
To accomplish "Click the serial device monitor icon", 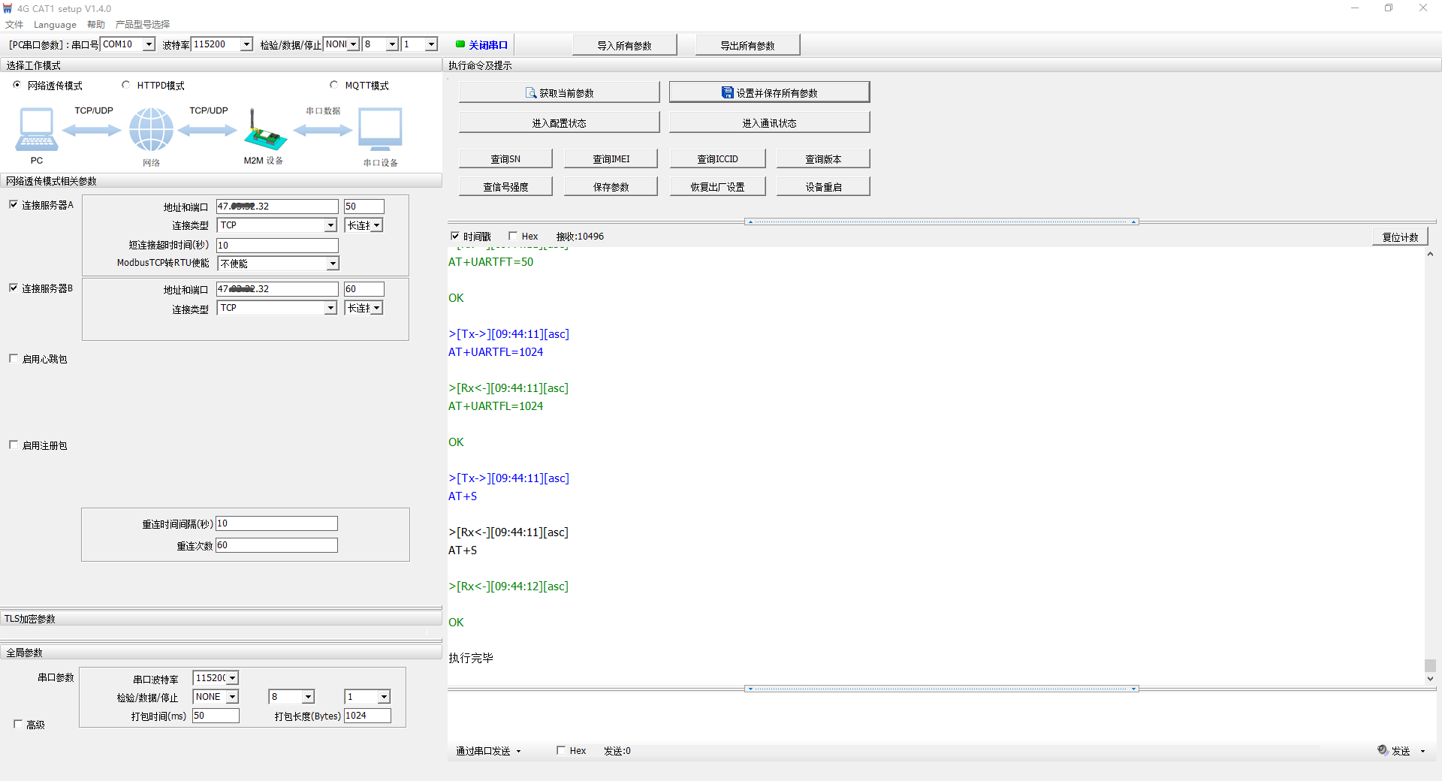I will coord(380,129).
